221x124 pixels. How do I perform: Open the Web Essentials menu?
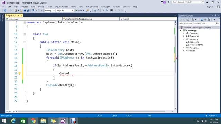92,7
